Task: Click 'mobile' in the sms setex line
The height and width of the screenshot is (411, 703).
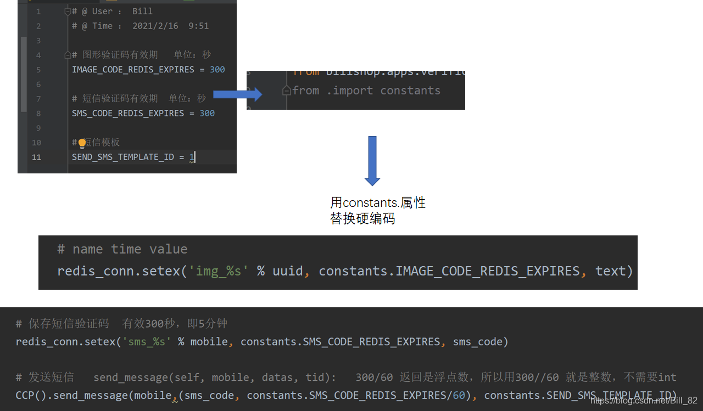Action: click(x=209, y=342)
